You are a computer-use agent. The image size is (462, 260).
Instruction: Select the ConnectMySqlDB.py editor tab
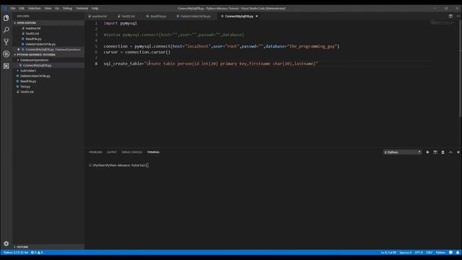(239, 16)
